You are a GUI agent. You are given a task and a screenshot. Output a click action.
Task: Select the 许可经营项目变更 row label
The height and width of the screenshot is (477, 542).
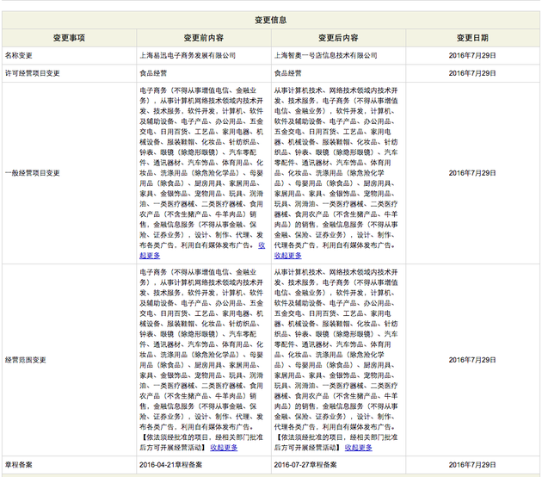coord(33,73)
